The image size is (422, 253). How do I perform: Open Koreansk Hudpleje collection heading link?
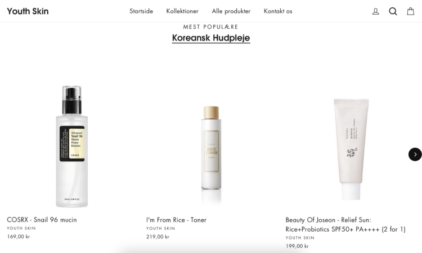[x=211, y=38]
